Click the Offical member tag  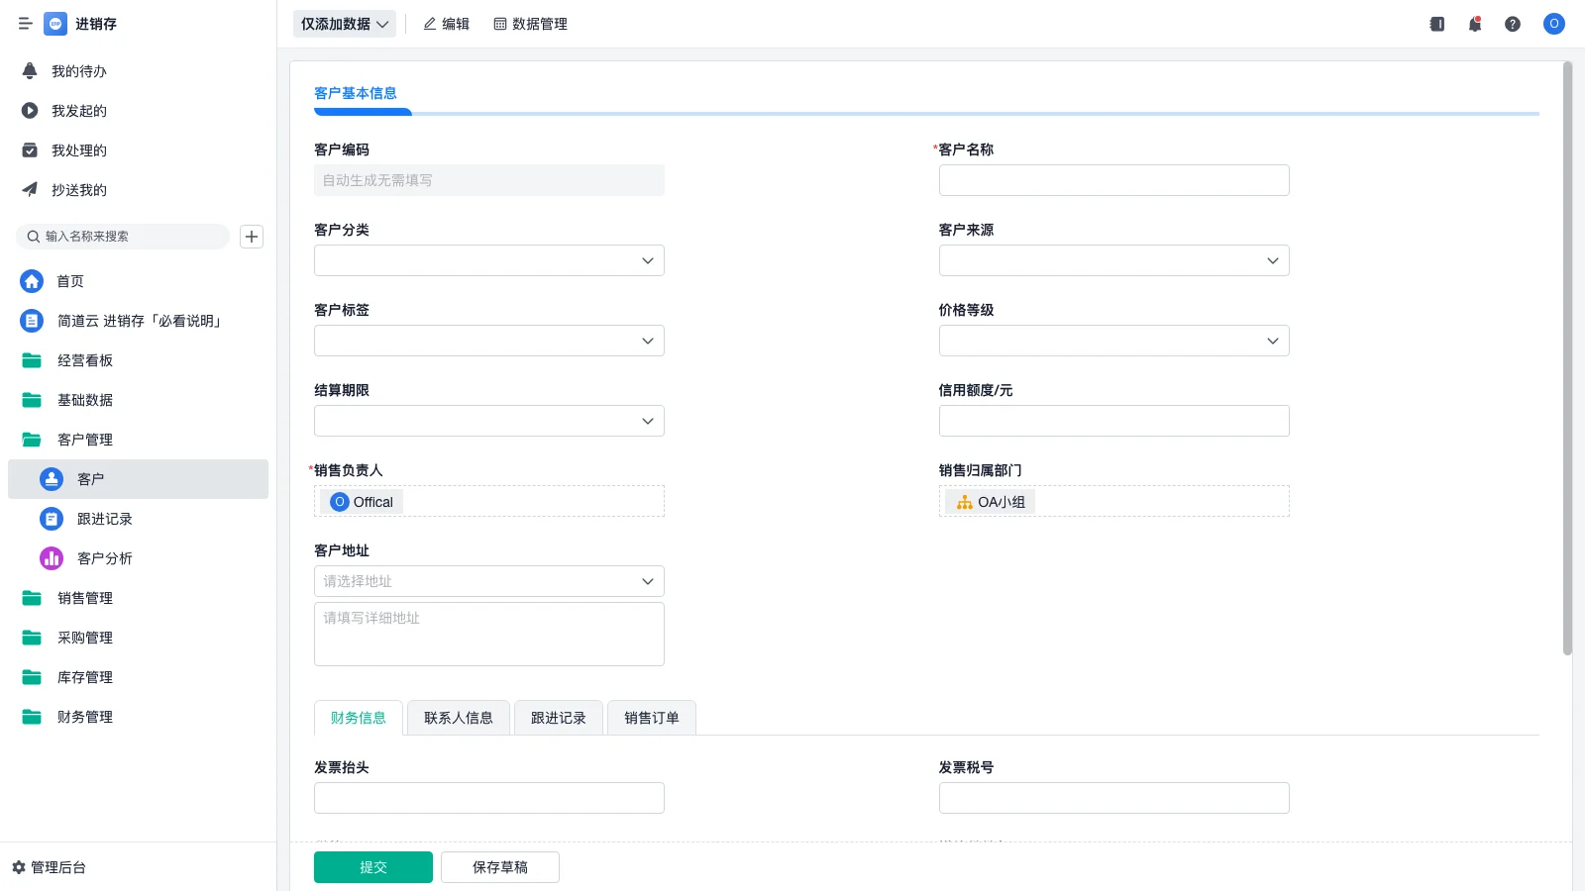363,502
